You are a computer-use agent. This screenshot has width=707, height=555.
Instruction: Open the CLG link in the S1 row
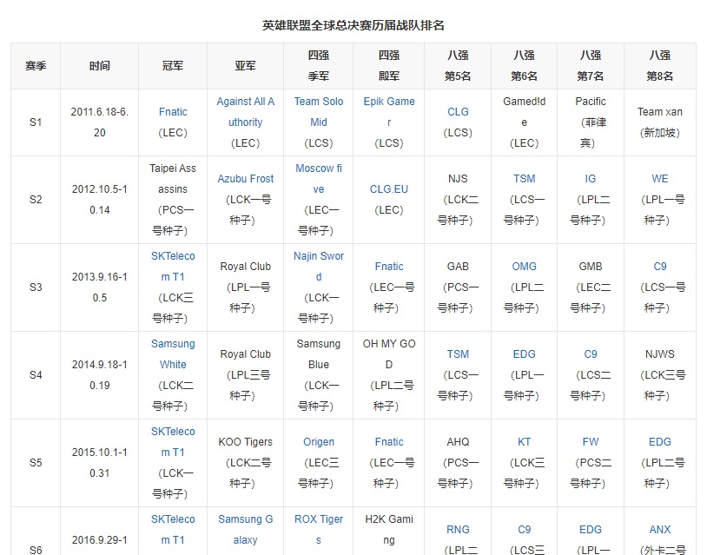458,112
